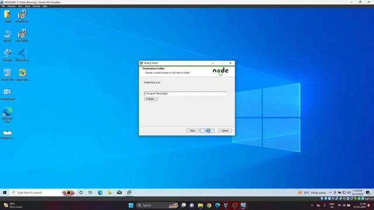Open the VirtualBox Devices menu
Viewport: 374px width, 210px height.
(36, 6)
